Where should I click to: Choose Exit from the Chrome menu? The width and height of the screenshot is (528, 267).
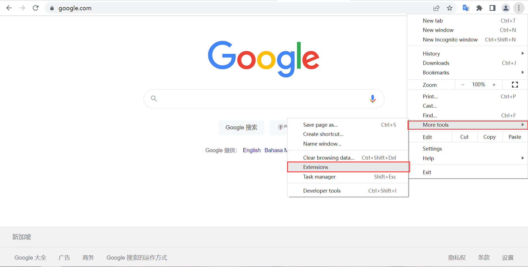click(468, 172)
